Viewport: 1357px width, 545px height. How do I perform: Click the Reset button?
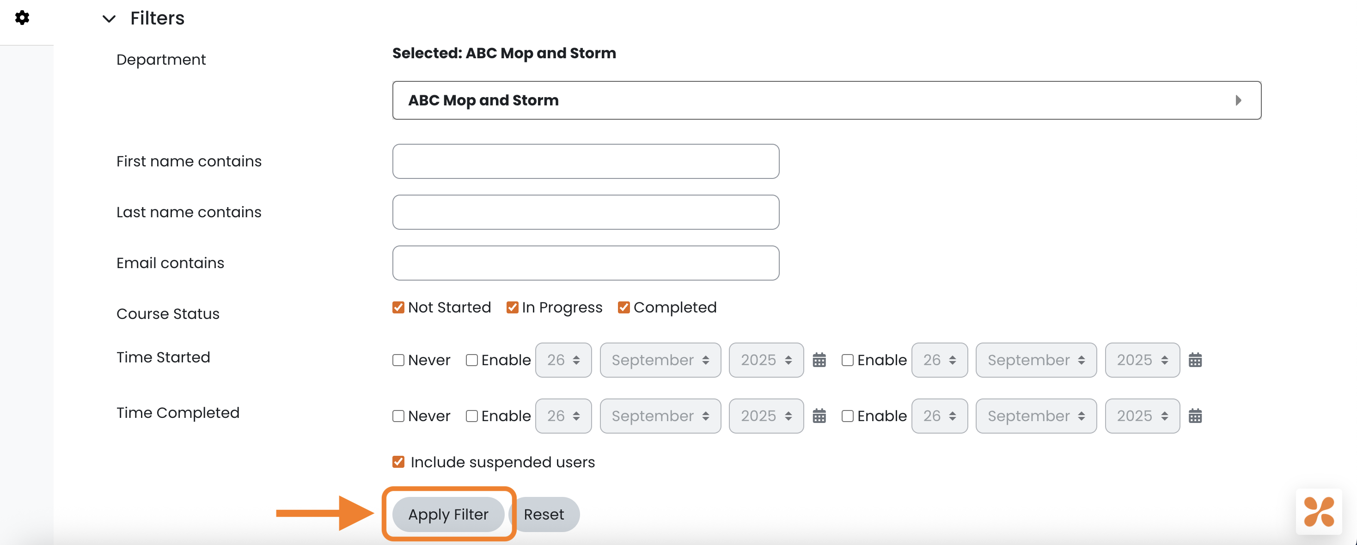click(544, 514)
